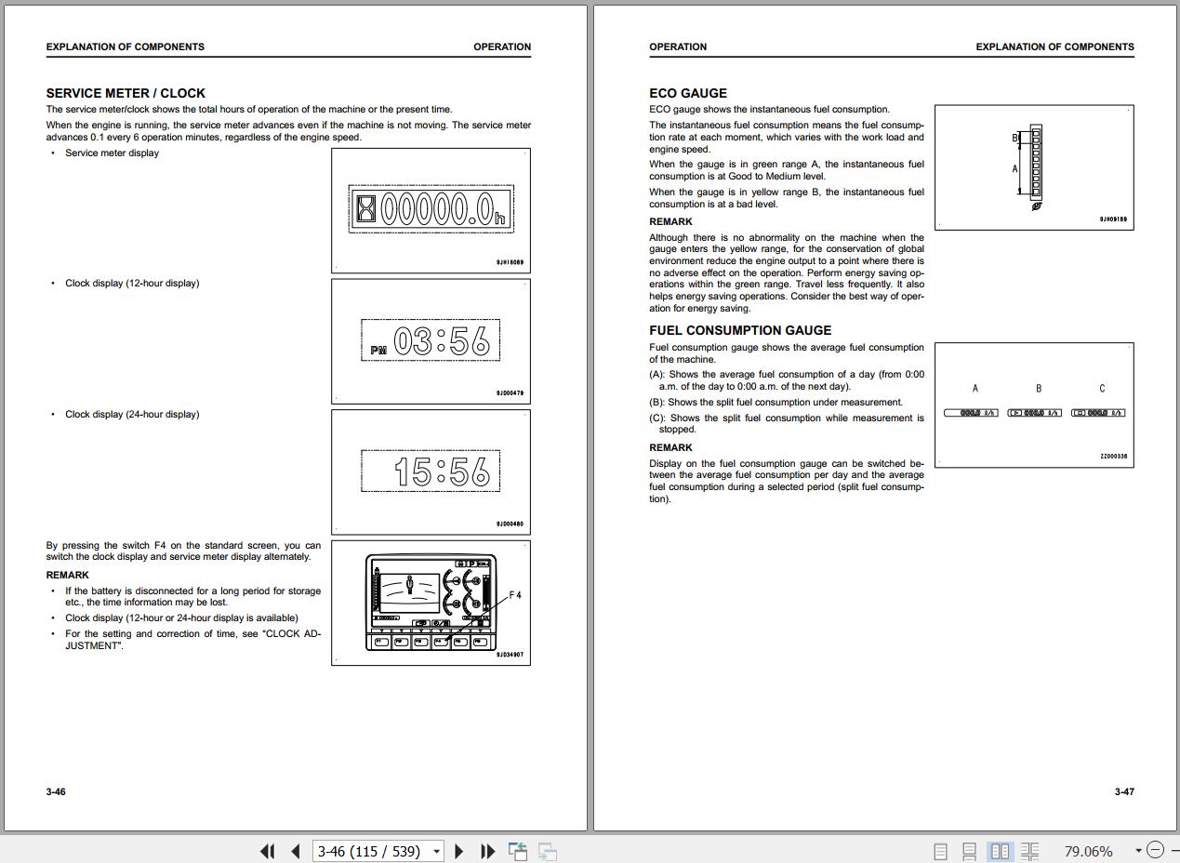Click the REMARK label under ECO GAUGE

[x=670, y=221]
